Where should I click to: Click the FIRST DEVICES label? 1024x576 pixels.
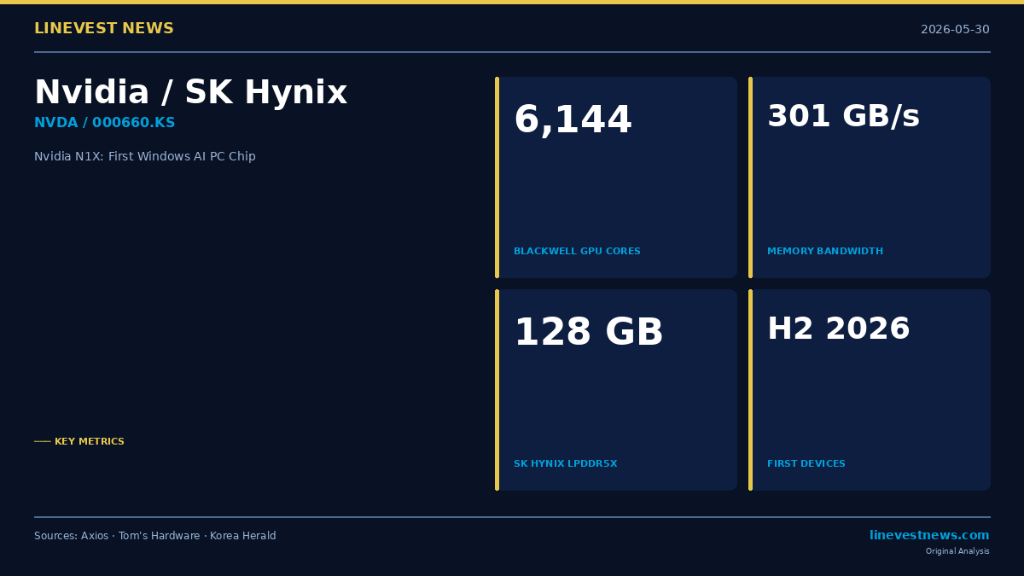coord(806,464)
